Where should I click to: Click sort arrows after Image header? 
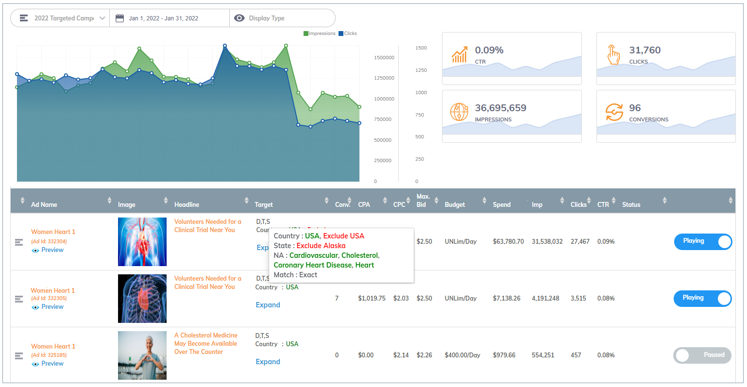[x=166, y=200]
